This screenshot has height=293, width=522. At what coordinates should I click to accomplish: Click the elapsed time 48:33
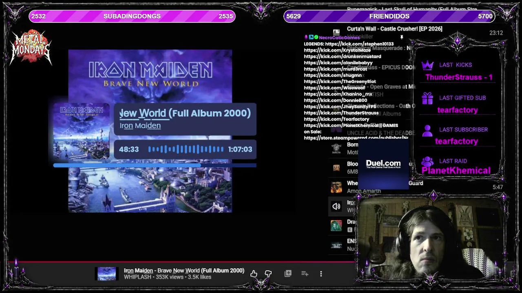tap(129, 149)
